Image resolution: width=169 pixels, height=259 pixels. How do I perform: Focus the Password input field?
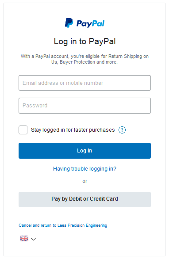click(84, 106)
